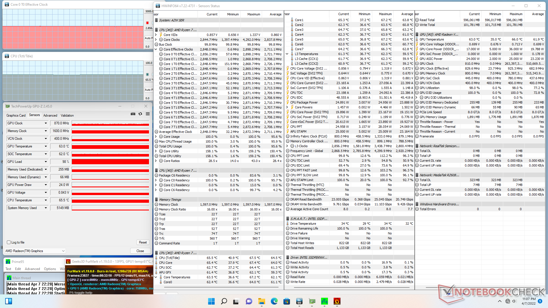The width and height of the screenshot is (548, 308).
Task: Click red color square in Core 0 graph
Action: (147, 23)
